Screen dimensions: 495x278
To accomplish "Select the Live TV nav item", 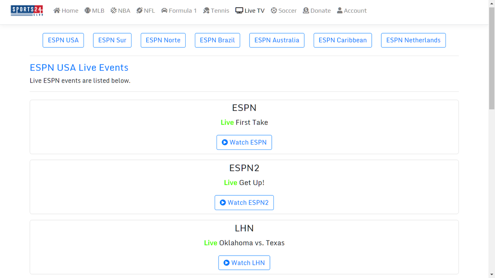I will coord(250,10).
